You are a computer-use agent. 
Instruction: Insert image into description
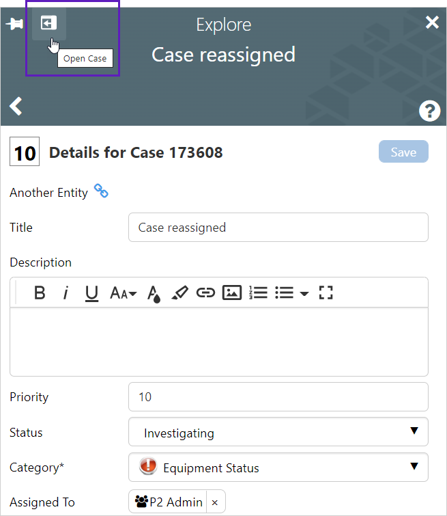click(232, 293)
